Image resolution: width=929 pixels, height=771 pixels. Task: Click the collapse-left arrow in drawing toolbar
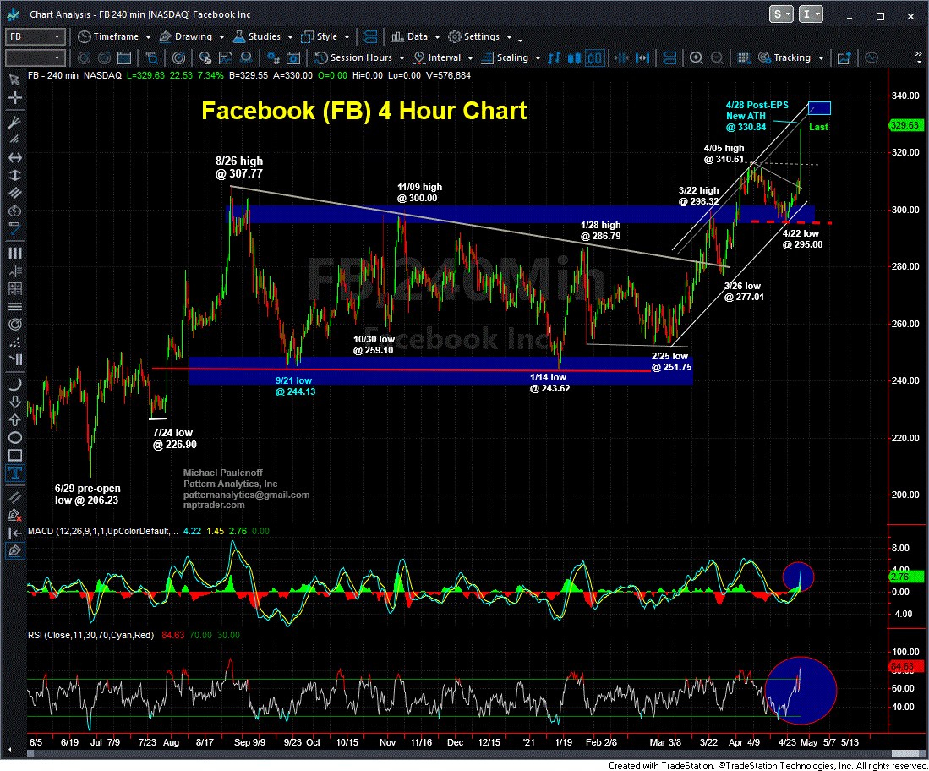coord(15,533)
